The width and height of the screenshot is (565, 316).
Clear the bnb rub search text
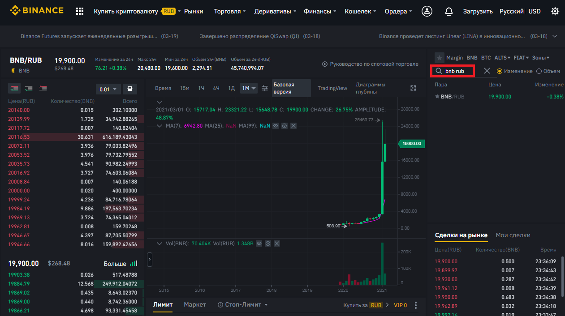(487, 71)
